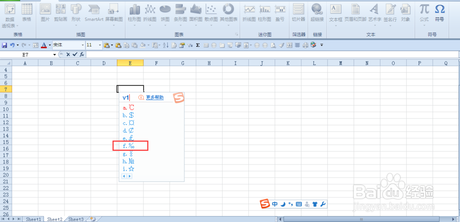The height and width of the screenshot is (222, 460).
Task: Open the 艺术字 WordArt gallery
Action: tap(374, 15)
